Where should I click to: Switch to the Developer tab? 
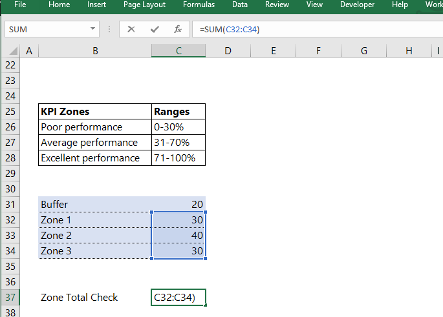357,5
